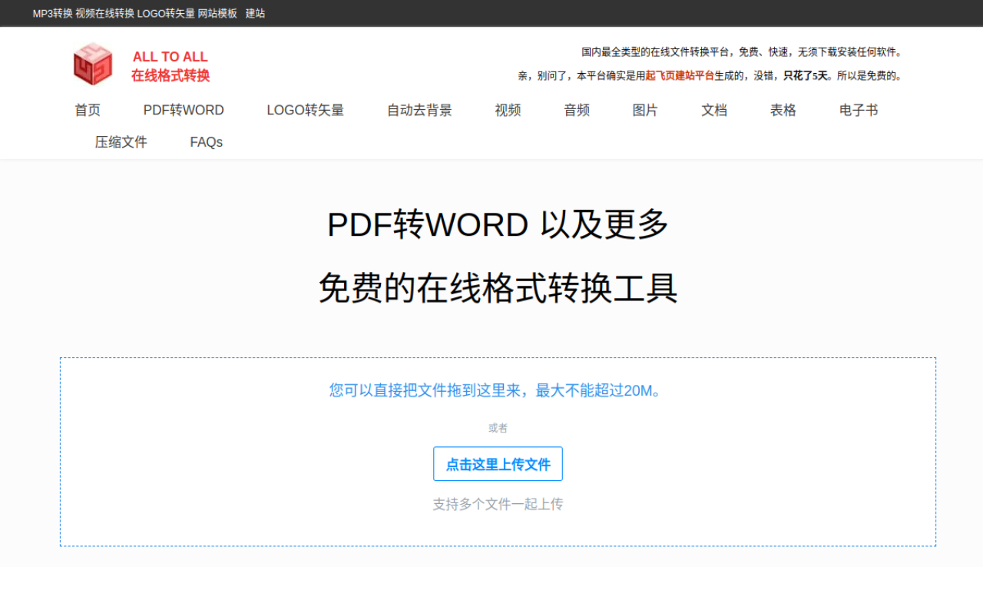The image size is (983, 590).
Task: Click the red cube site logo
Action: pos(93,65)
